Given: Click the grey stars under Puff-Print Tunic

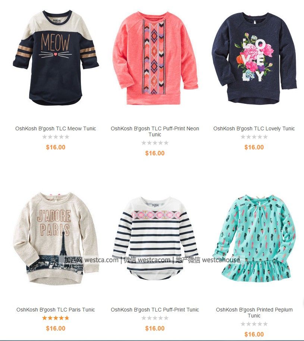Looking at the screenshot, I should [x=155, y=318].
